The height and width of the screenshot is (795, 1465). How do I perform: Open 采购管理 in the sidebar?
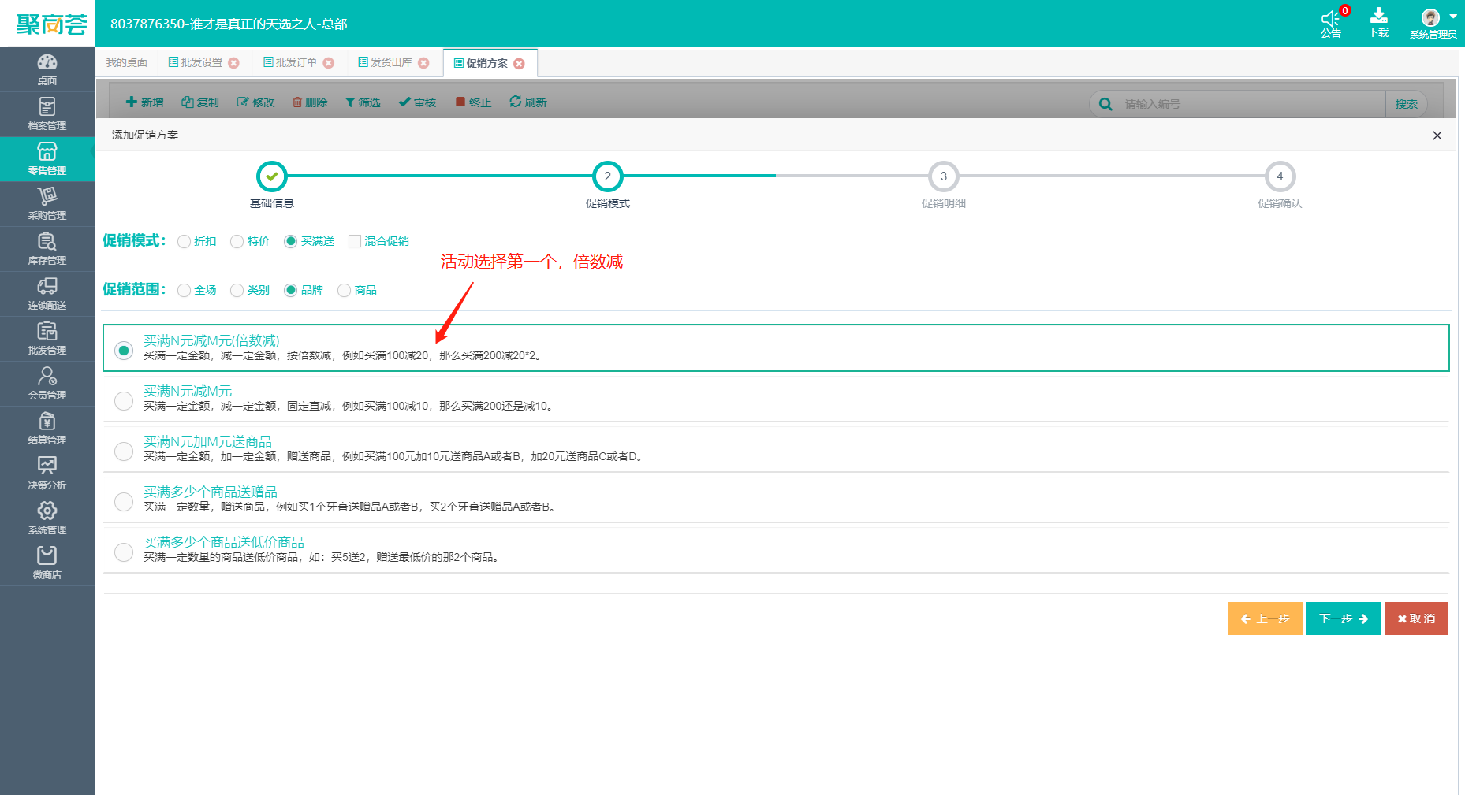(47, 204)
